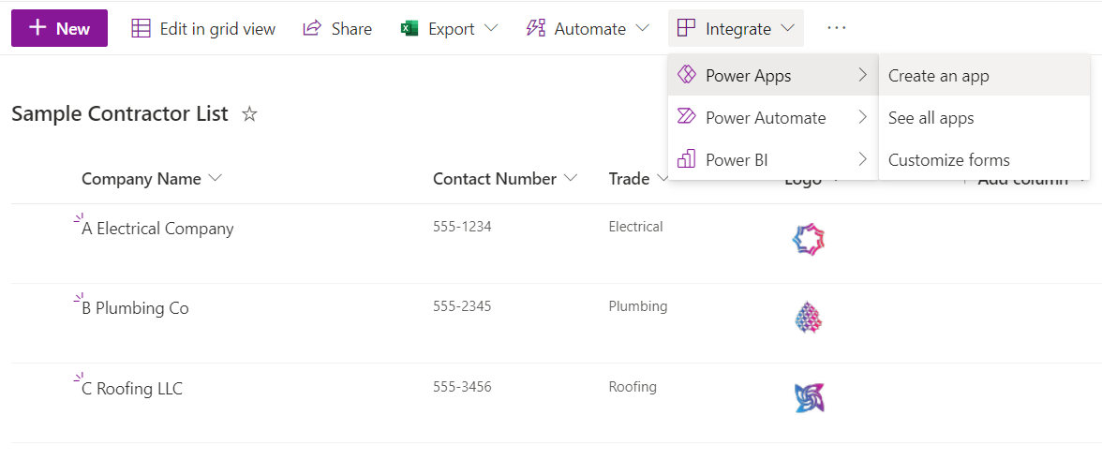Click the Share arrow icon
The image size is (1102, 460).
[311, 28]
